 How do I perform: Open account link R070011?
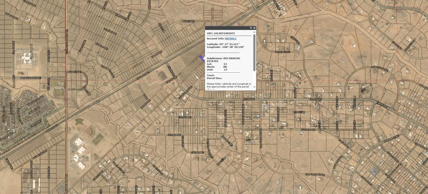coord(230,39)
